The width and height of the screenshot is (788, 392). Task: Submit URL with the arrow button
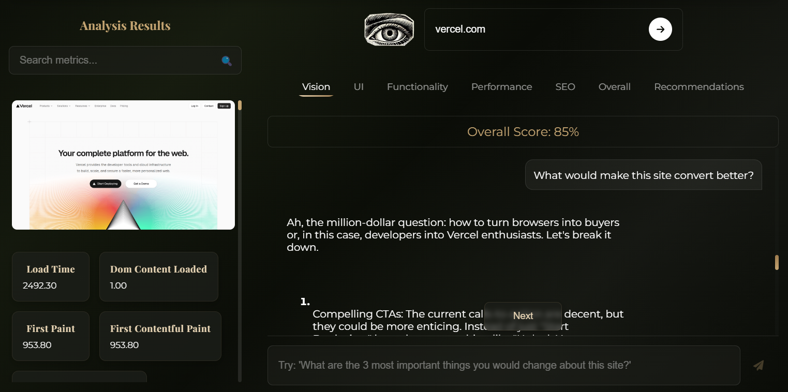tap(660, 29)
